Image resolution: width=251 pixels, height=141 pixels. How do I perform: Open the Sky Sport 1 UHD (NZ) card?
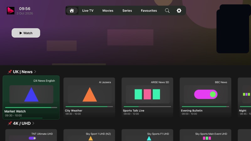(x=89, y=135)
